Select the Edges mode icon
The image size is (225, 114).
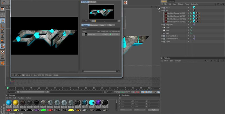click(x=3, y=36)
